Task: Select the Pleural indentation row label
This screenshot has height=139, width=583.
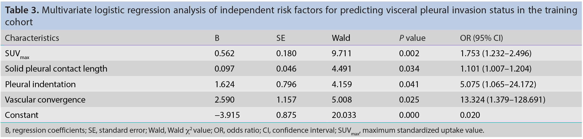Action: click(x=40, y=84)
